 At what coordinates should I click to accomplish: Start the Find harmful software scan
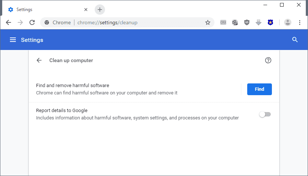pyautogui.click(x=259, y=89)
